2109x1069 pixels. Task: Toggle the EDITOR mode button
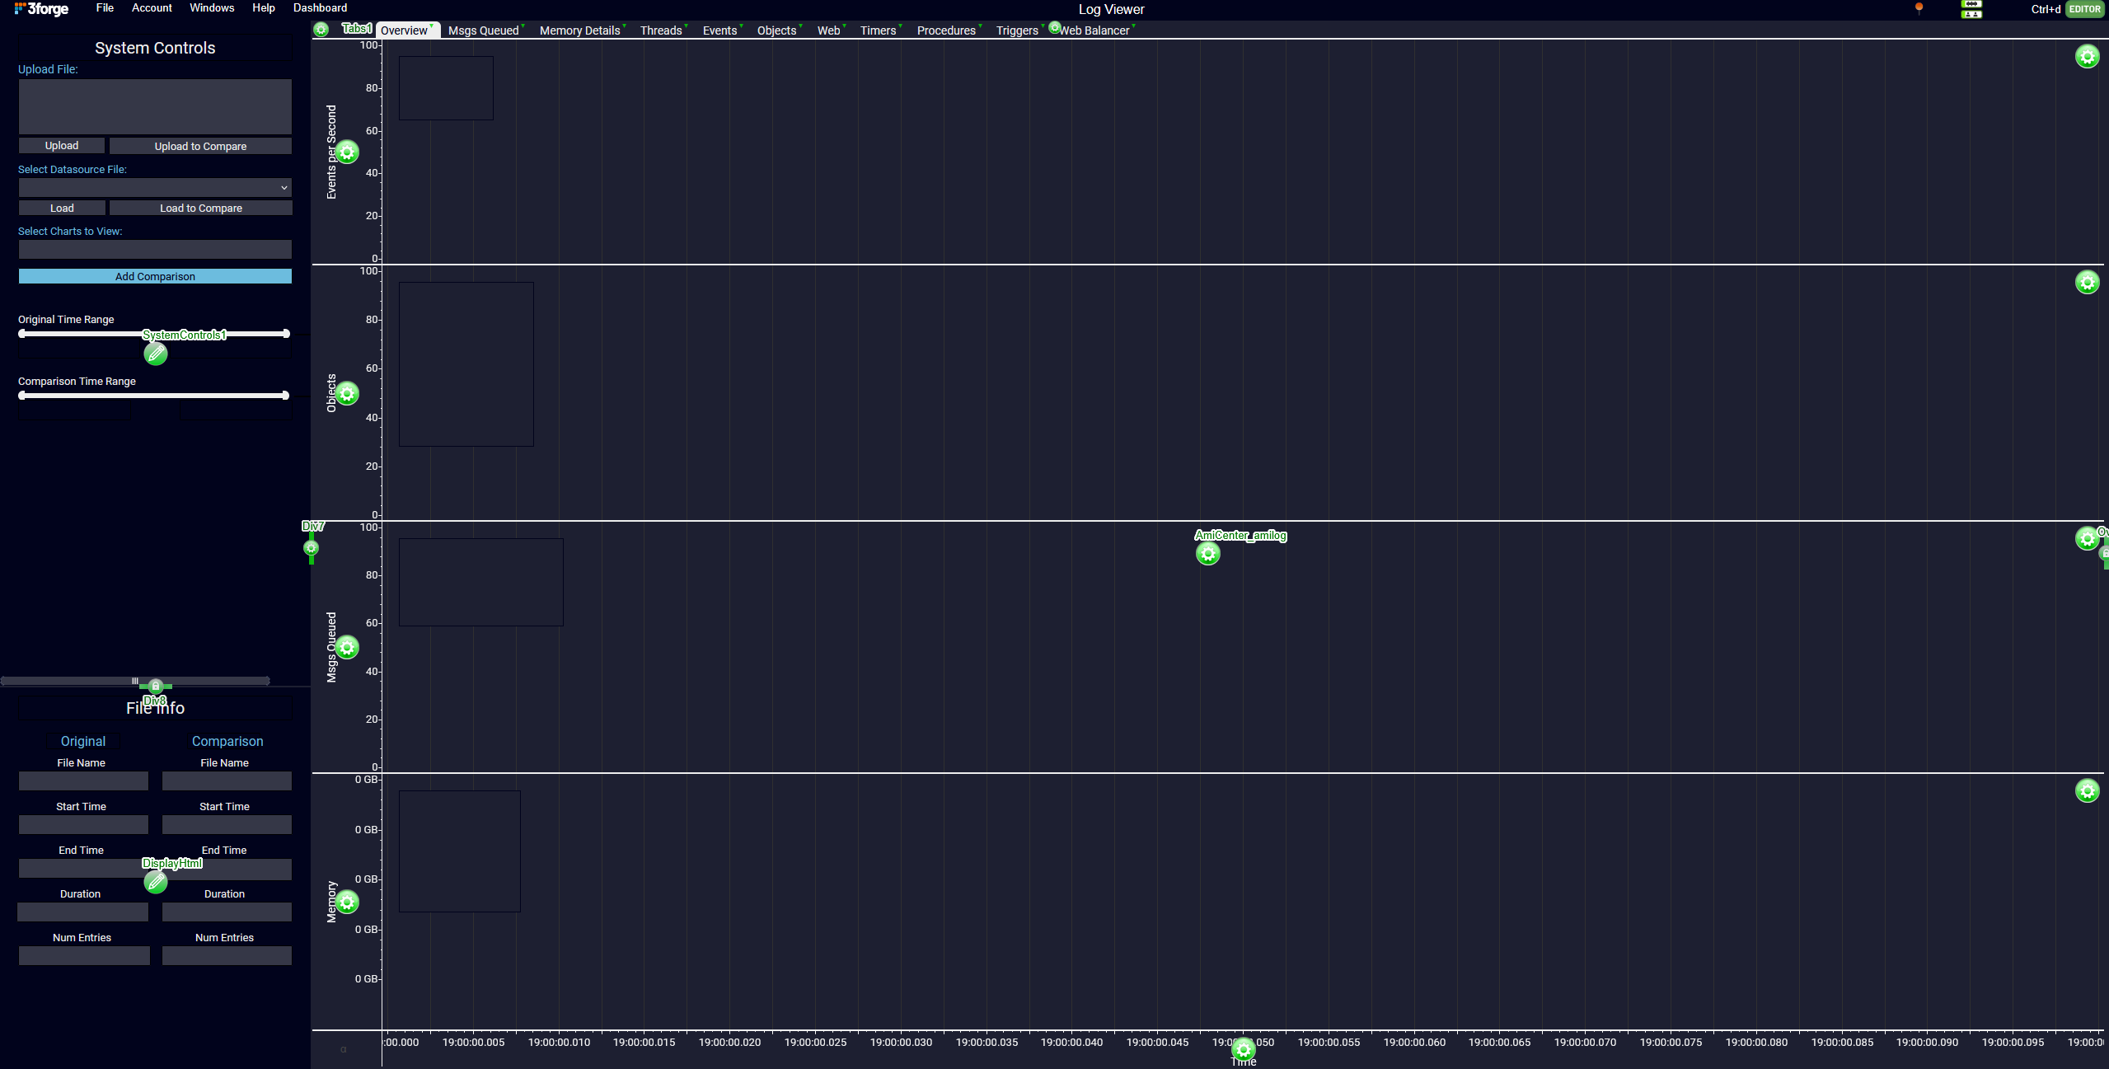[x=2084, y=9]
